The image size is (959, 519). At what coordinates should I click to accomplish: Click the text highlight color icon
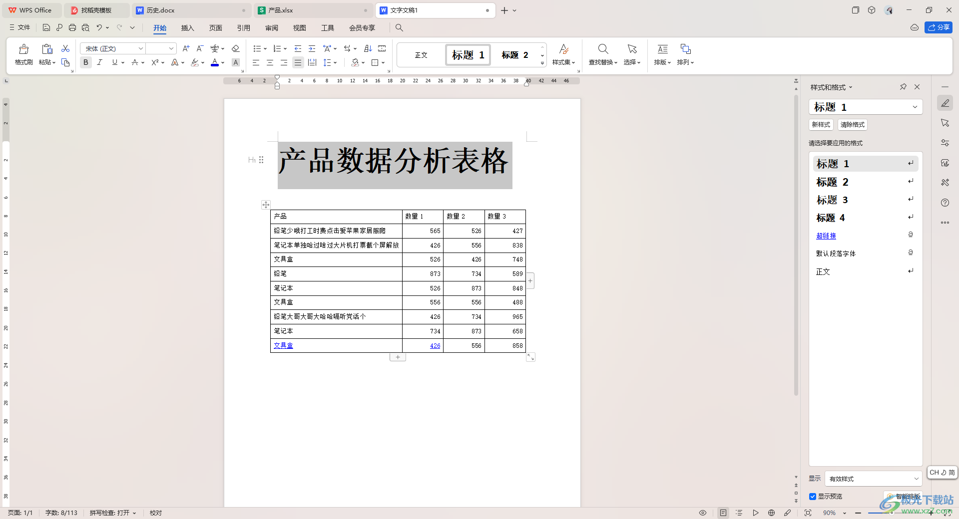click(x=195, y=62)
